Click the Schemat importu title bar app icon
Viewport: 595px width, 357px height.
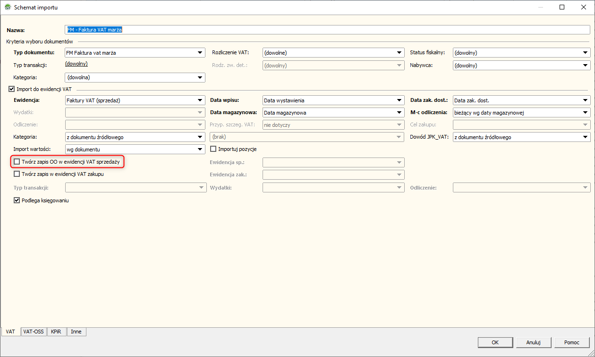[8, 8]
